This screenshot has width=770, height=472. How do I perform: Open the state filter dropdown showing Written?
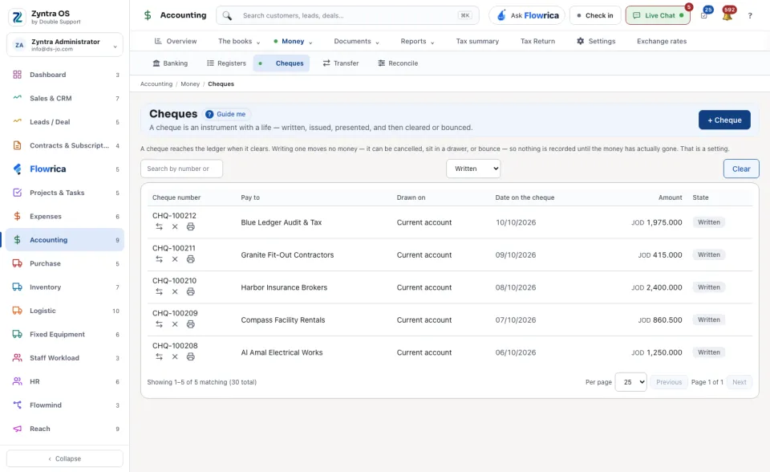473,169
